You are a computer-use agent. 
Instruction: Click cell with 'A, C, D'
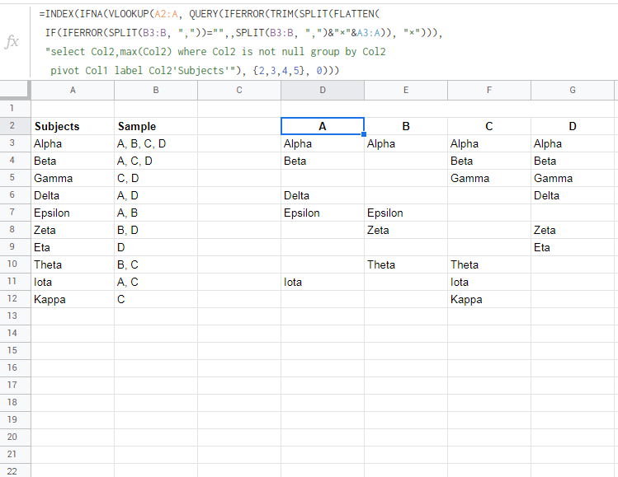click(x=156, y=161)
